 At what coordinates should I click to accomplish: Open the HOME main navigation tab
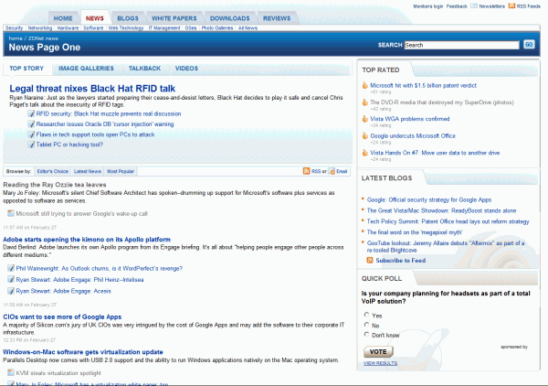coord(63,18)
